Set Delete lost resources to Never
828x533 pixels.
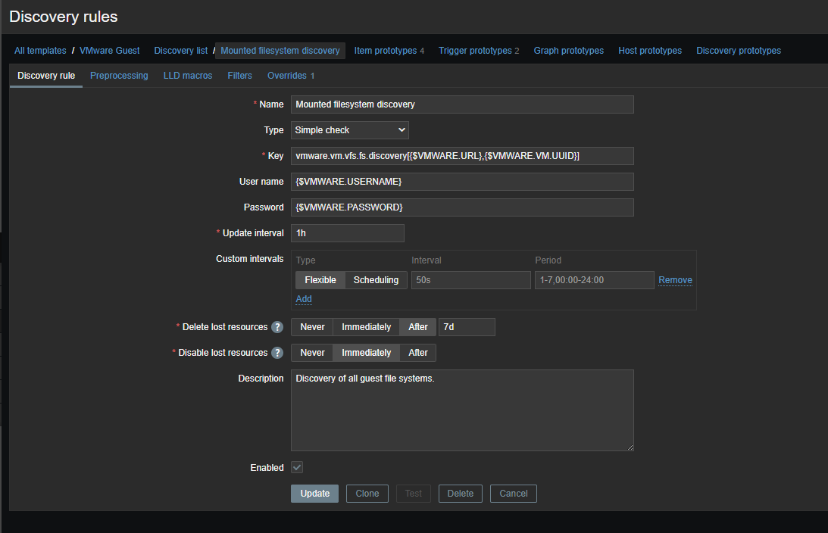312,327
